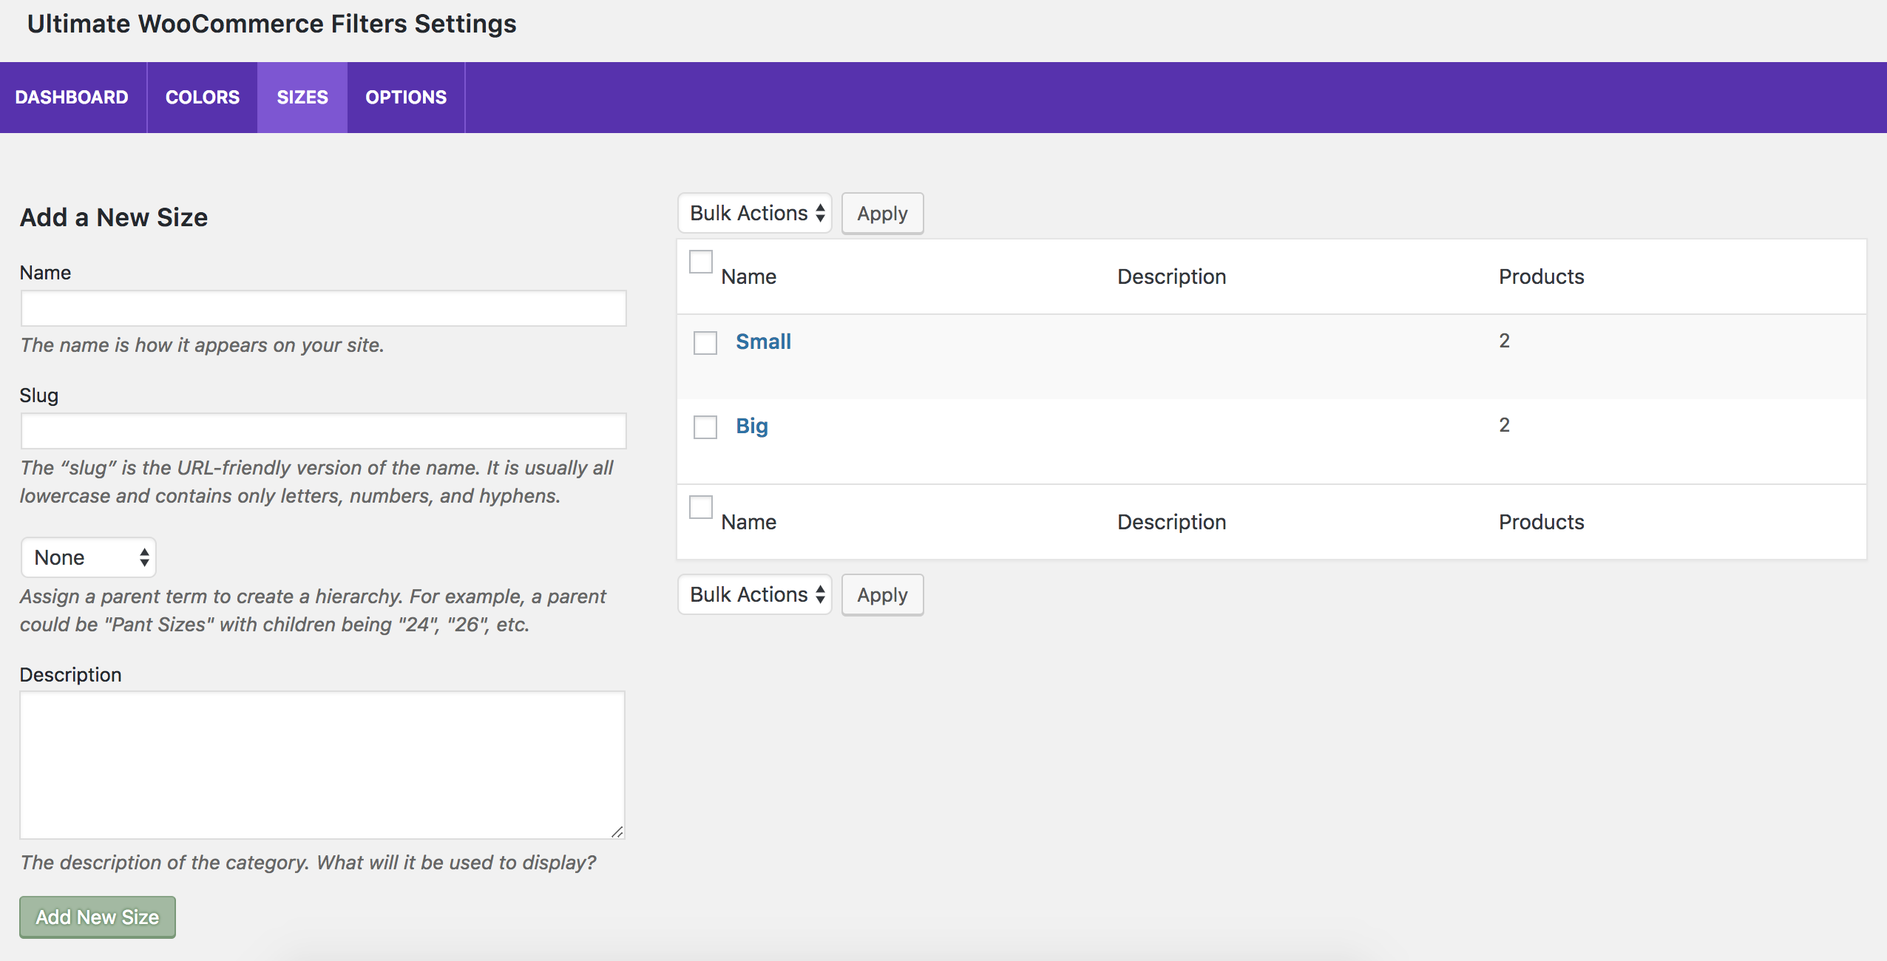Image resolution: width=1887 pixels, height=961 pixels.
Task: Click the Products column header at top
Action: coord(1542,276)
